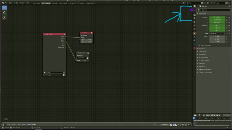This screenshot has width=232, height=130.
Task: Click preview sphere icon on Render Layers node
Action: (x=64, y=34)
